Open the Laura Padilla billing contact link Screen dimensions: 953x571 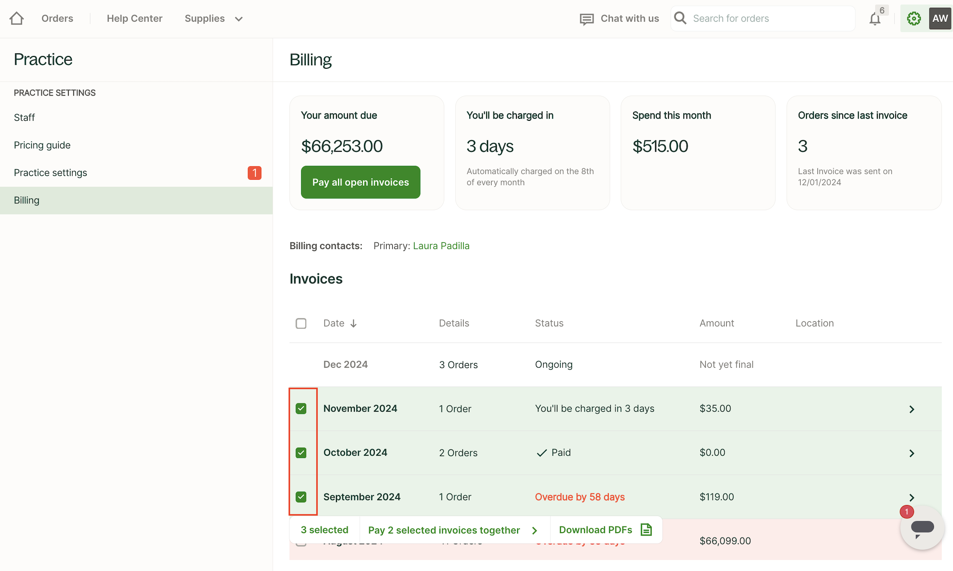pyautogui.click(x=441, y=246)
